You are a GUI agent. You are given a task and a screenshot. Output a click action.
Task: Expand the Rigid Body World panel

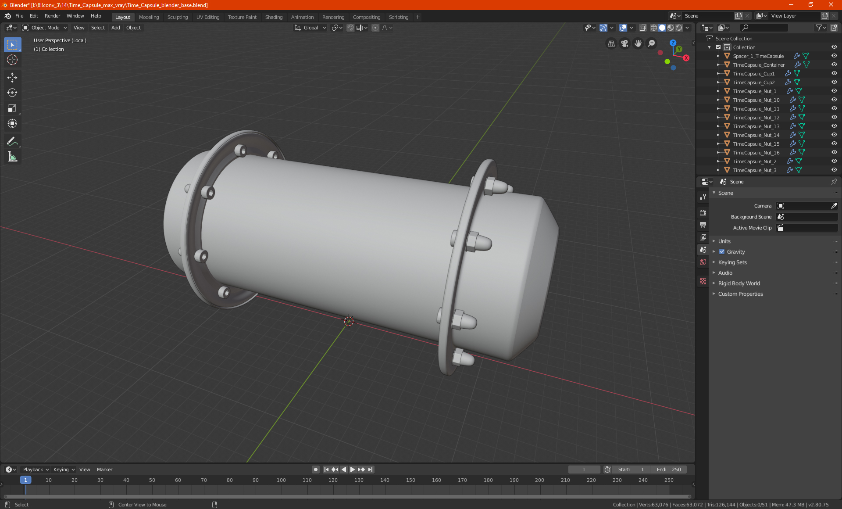[x=739, y=283]
